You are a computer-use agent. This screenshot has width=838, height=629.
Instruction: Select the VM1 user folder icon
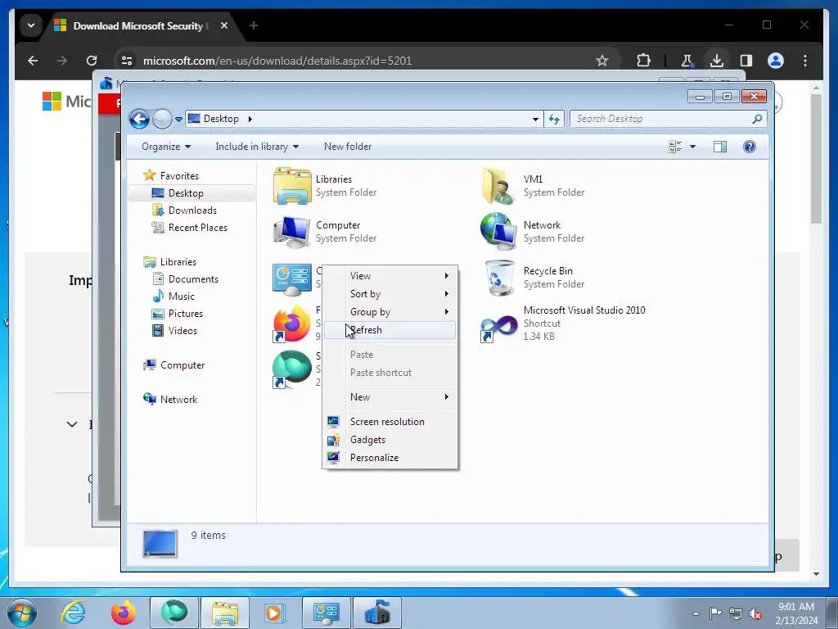[x=498, y=186]
